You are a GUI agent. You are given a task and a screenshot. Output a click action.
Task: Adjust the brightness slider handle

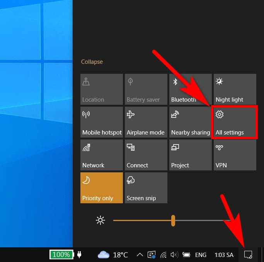(173, 220)
